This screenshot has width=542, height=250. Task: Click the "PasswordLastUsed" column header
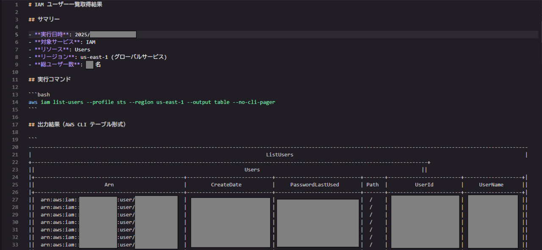coord(315,185)
